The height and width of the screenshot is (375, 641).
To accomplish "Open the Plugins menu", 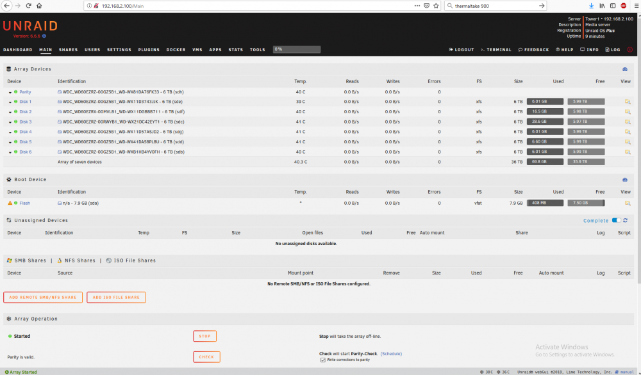I will [149, 50].
